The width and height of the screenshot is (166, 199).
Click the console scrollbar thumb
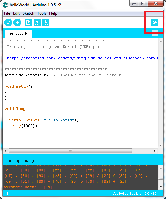tap(161, 179)
